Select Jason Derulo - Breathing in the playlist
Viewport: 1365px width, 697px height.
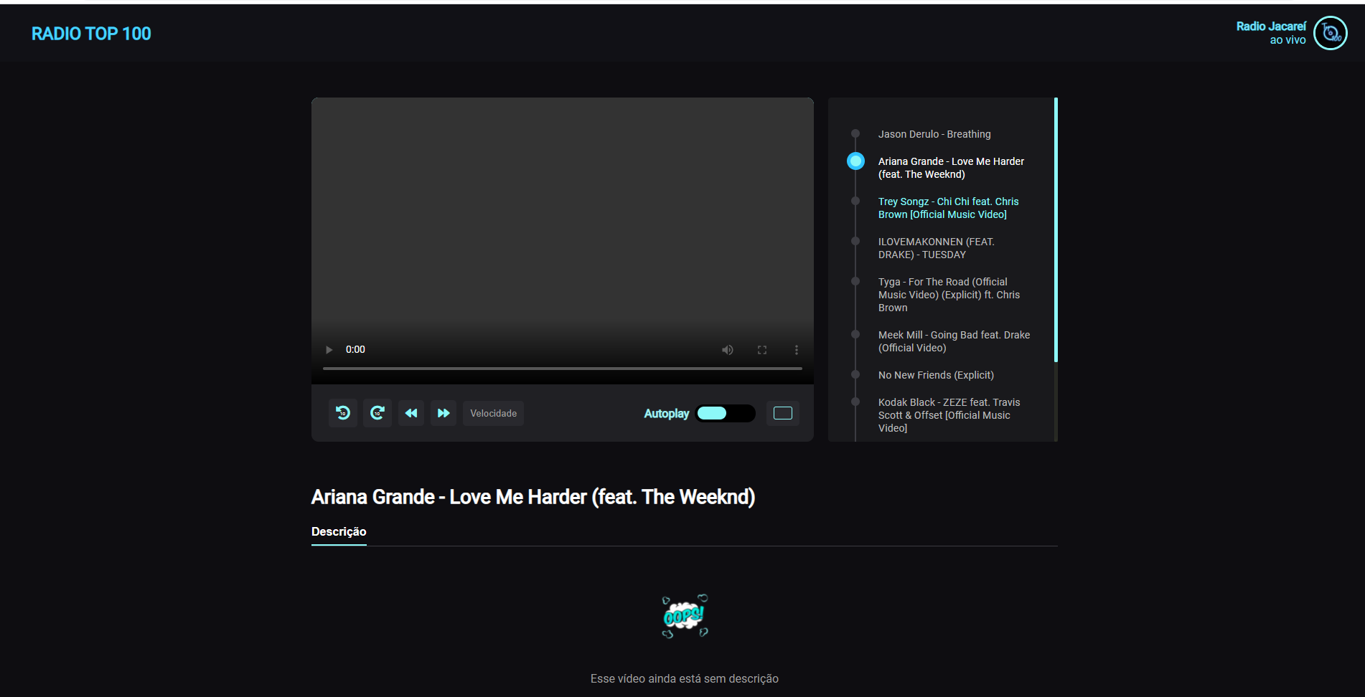click(934, 134)
